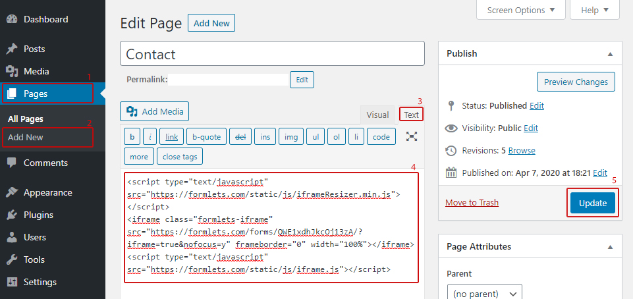Select the Pages menu item
This screenshot has height=299, width=633.
point(53,94)
